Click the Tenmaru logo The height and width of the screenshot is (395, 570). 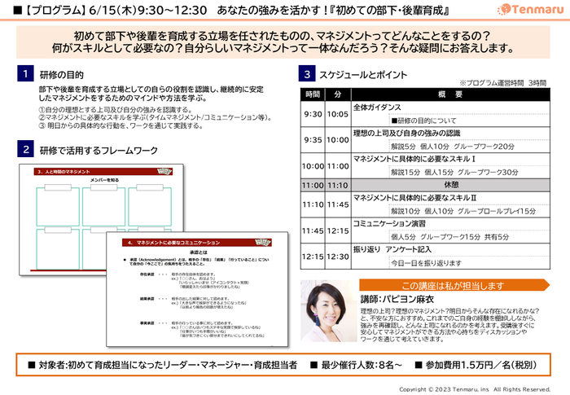pyautogui.click(x=530, y=9)
